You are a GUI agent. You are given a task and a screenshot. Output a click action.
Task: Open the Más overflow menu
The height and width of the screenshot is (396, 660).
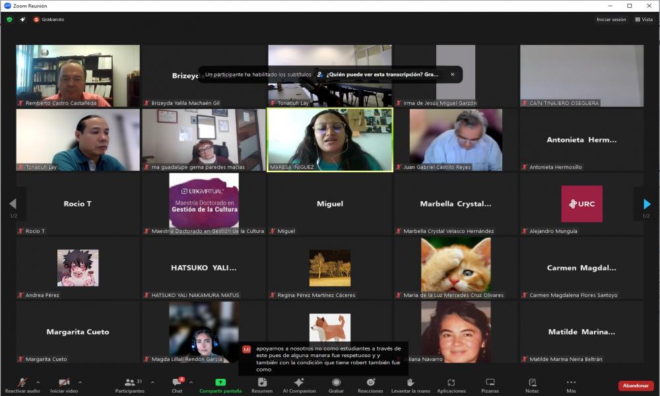571,384
